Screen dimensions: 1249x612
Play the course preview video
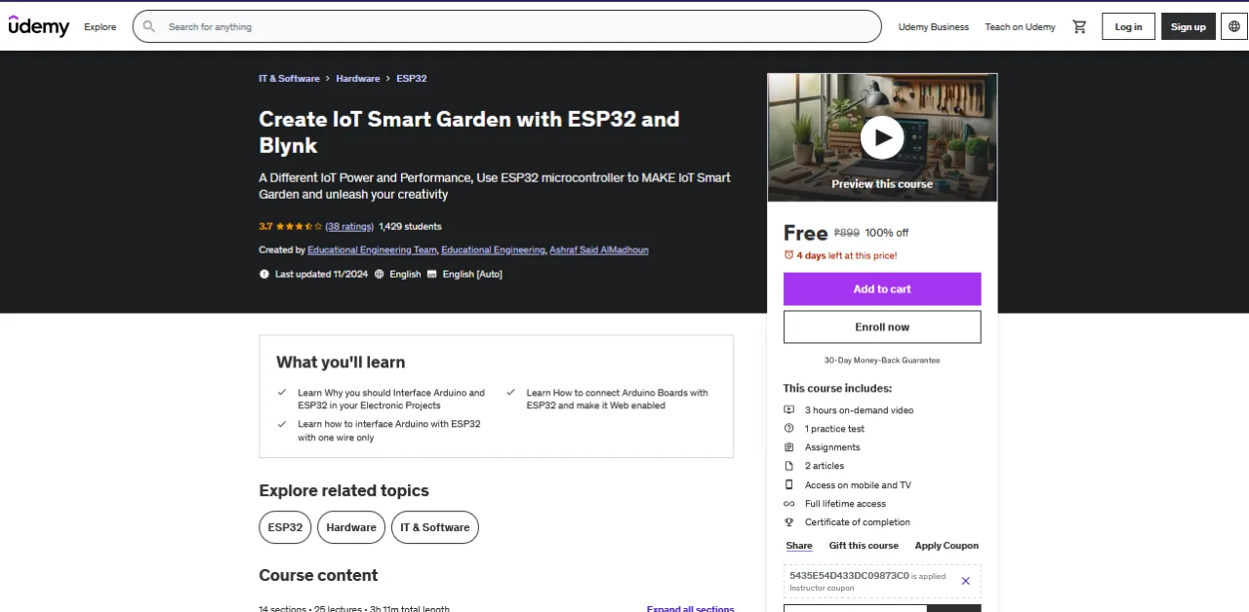(x=882, y=137)
